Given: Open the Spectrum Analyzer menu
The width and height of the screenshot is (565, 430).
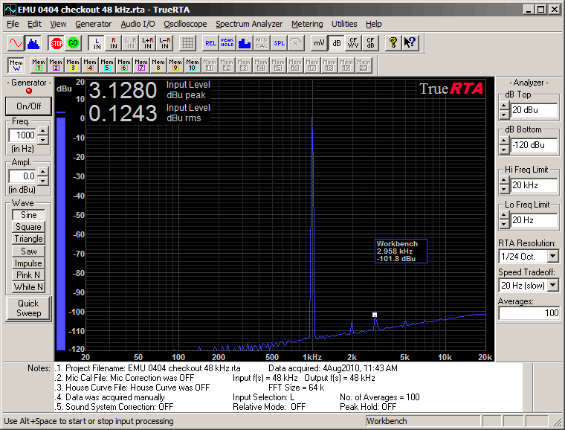Looking at the screenshot, I should pyautogui.click(x=249, y=24).
